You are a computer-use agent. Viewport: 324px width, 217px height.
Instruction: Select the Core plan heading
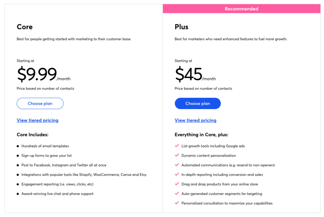tap(25, 27)
